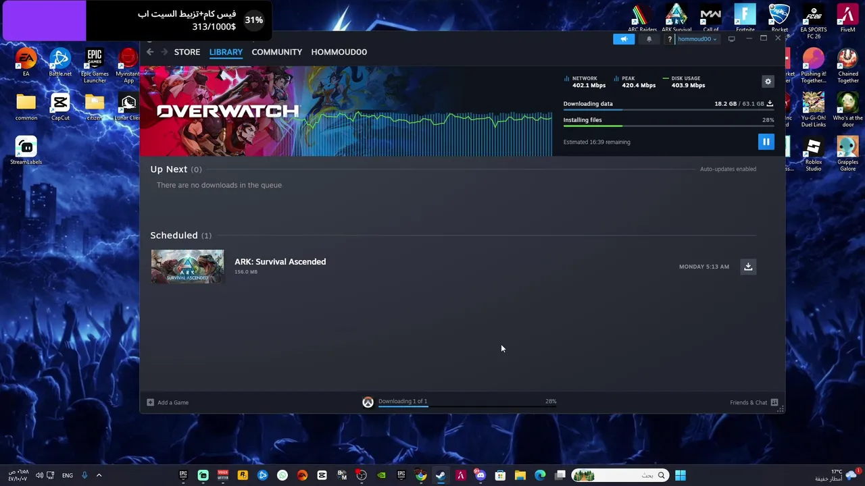Image resolution: width=865 pixels, height=486 pixels.
Task: Open Who's at the door shortcut
Action: (x=847, y=109)
